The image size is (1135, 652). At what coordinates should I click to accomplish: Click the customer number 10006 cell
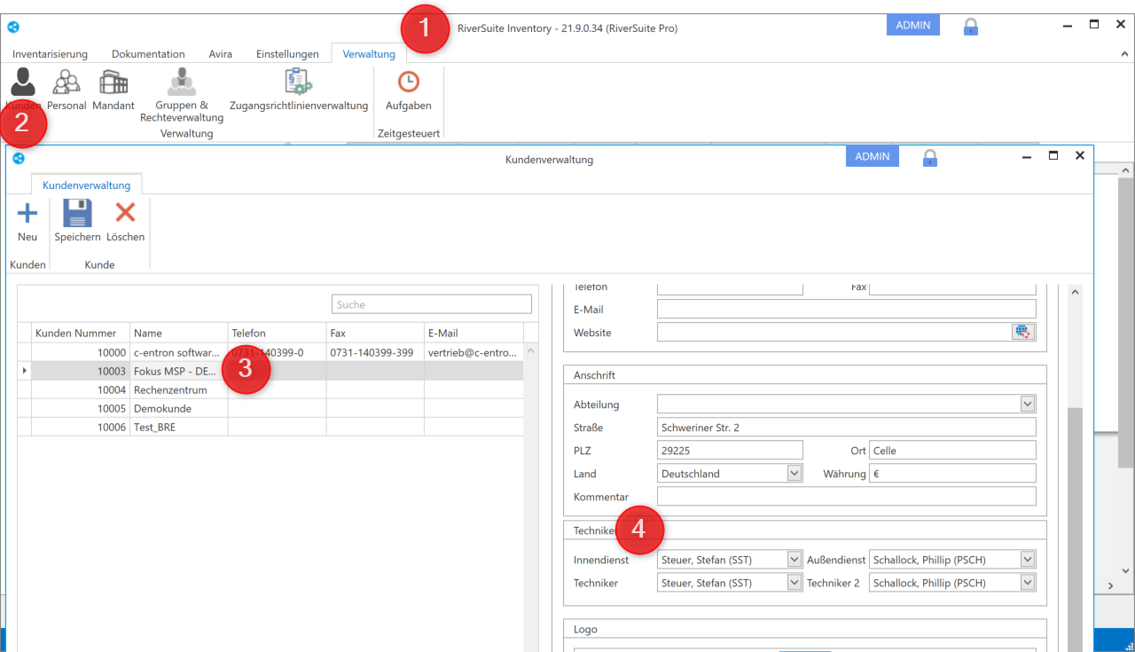pyautogui.click(x=81, y=427)
